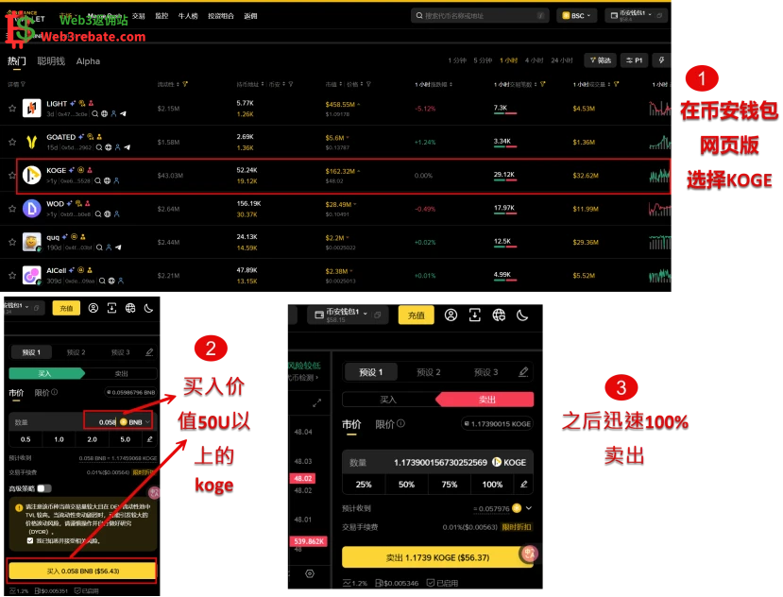Open the account profile icon in the sell panel header
Screen dimensions: 783x597
point(451,315)
